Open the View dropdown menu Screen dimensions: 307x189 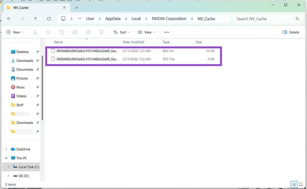[146, 32]
